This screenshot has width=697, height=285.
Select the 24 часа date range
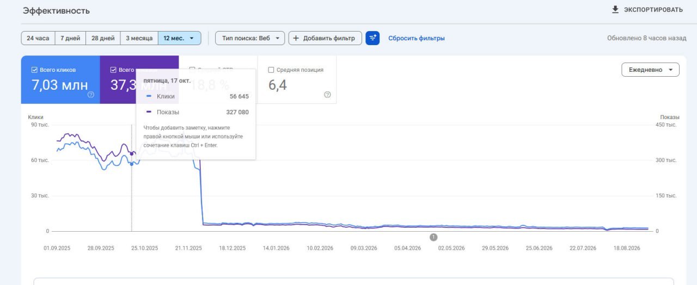pos(38,38)
